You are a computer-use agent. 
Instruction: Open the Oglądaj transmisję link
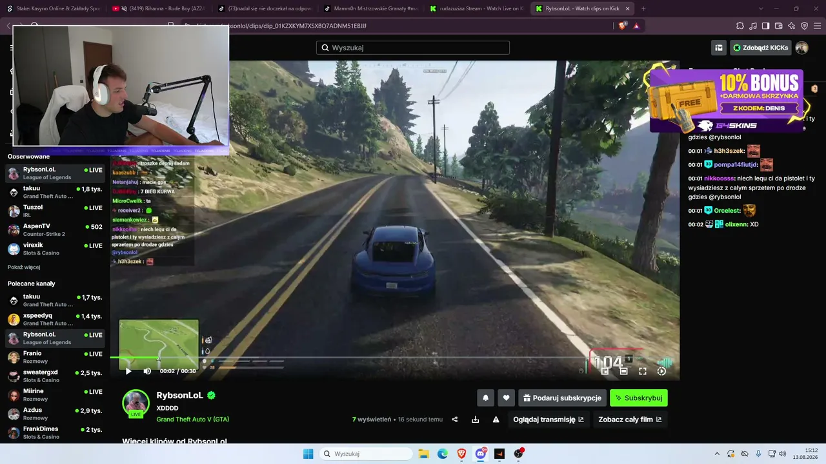(x=549, y=420)
